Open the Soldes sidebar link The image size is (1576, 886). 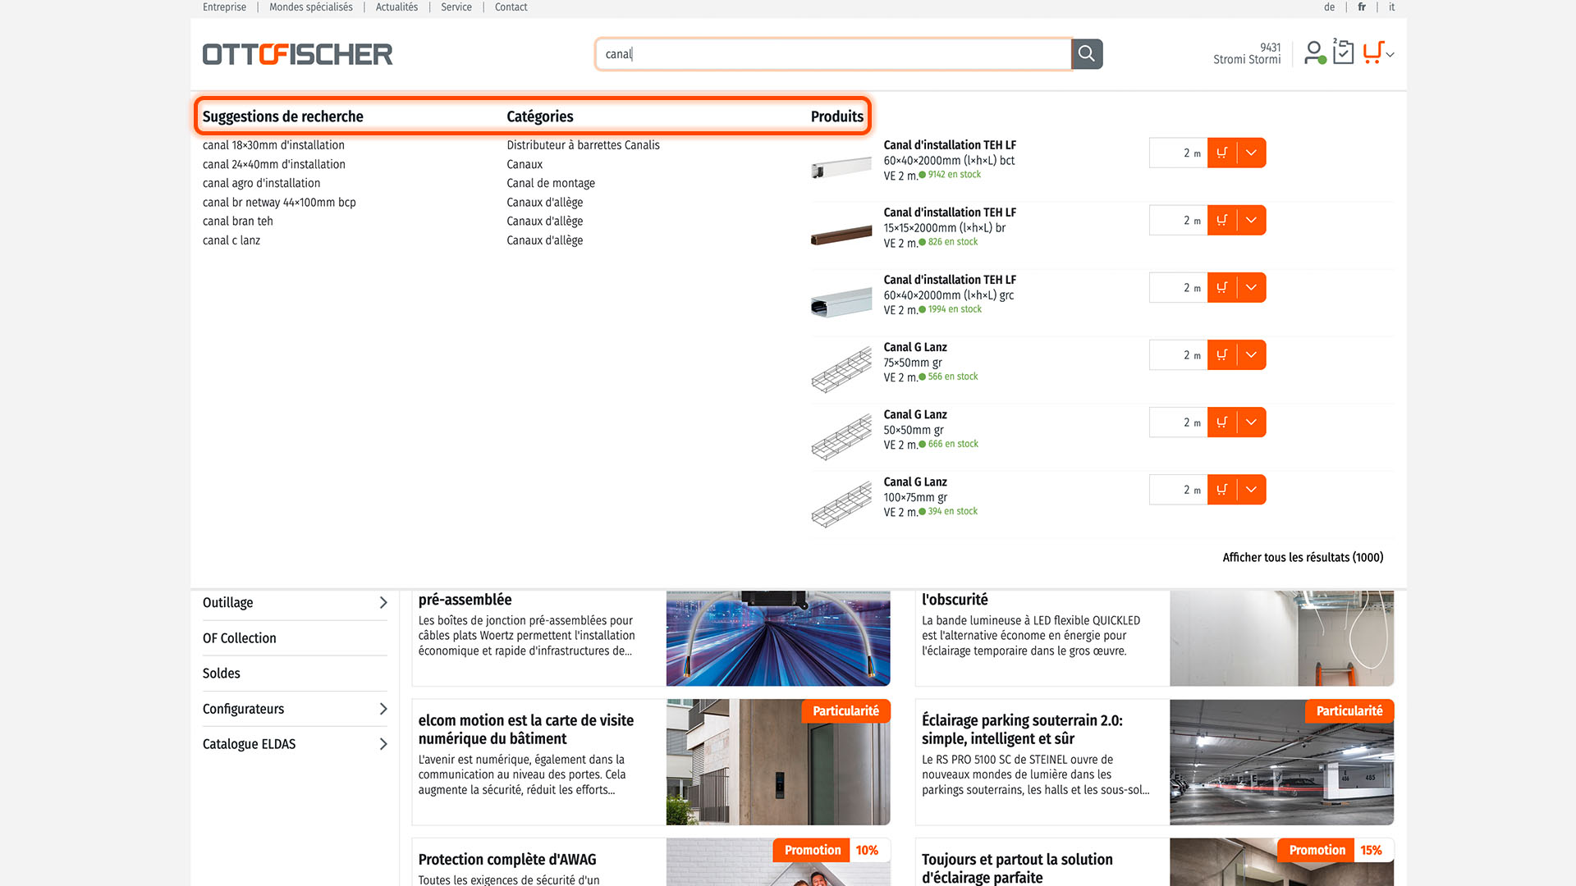(x=222, y=674)
